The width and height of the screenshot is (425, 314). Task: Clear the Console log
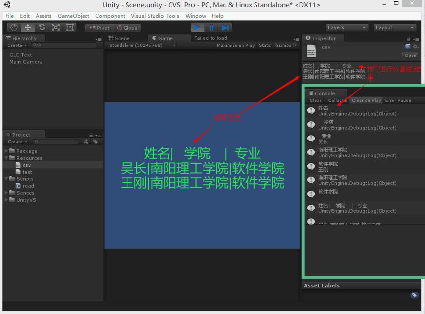[x=315, y=100]
